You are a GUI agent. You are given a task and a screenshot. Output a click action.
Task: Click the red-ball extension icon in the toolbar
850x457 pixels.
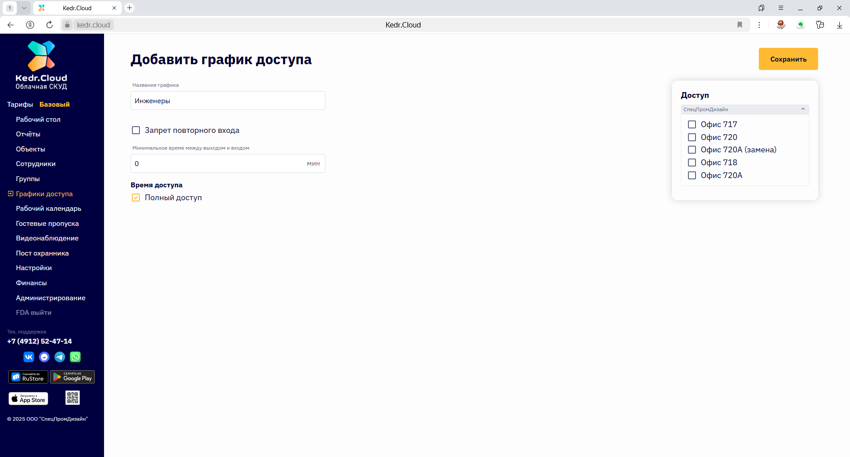point(781,25)
